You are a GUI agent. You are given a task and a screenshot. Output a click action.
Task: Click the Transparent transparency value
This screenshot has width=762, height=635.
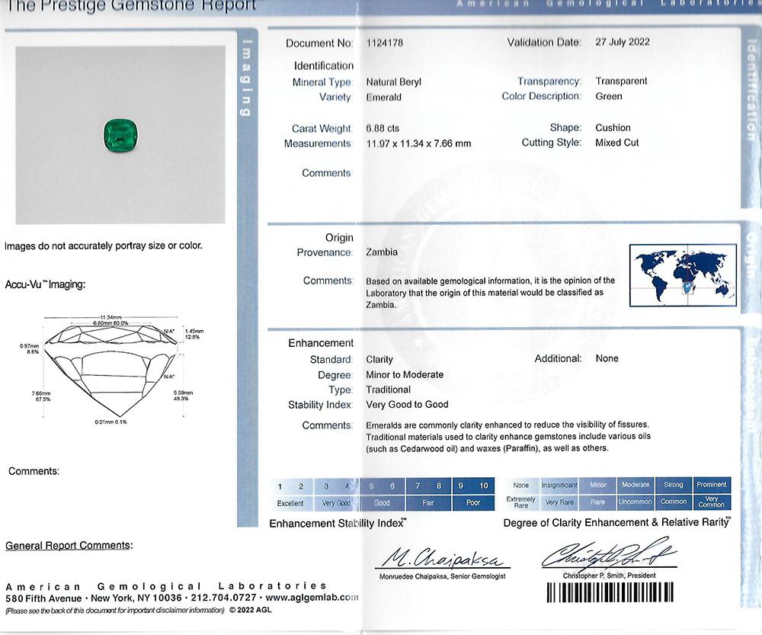click(622, 81)
